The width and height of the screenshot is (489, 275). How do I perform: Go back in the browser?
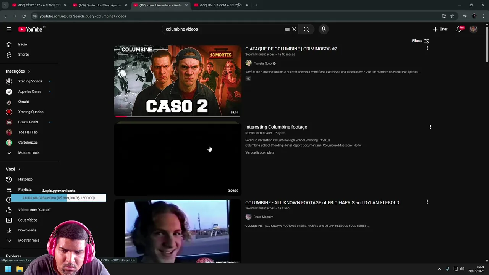[x=5, y=16]
